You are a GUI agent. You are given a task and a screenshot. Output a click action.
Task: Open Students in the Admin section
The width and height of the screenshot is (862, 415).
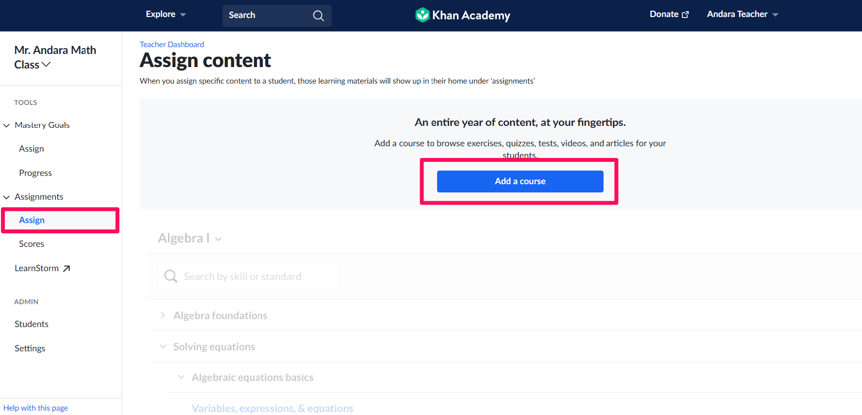click(32, 324)
